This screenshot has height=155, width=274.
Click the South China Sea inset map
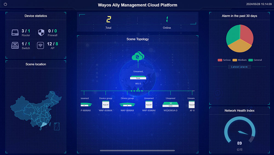point(57,126)
